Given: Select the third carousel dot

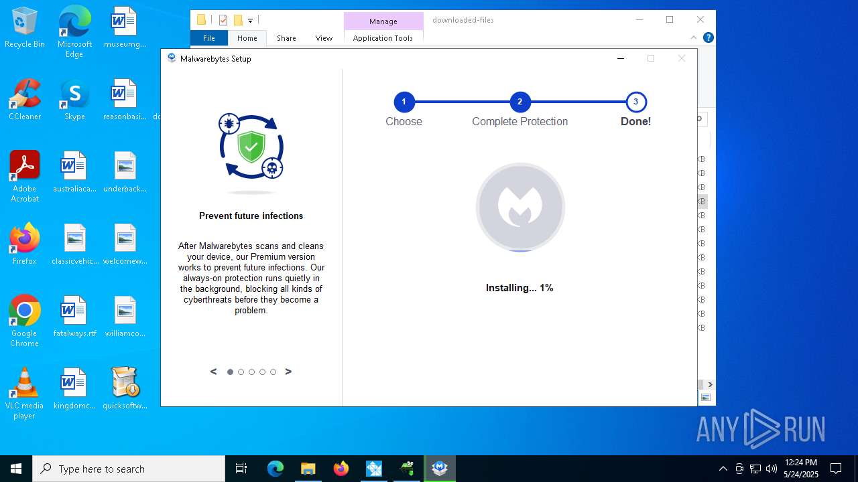Looking at the screenshot, I should click(251, 372).
